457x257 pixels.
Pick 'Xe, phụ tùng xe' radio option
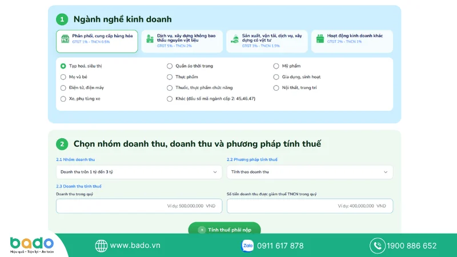[x=63, y=99]
